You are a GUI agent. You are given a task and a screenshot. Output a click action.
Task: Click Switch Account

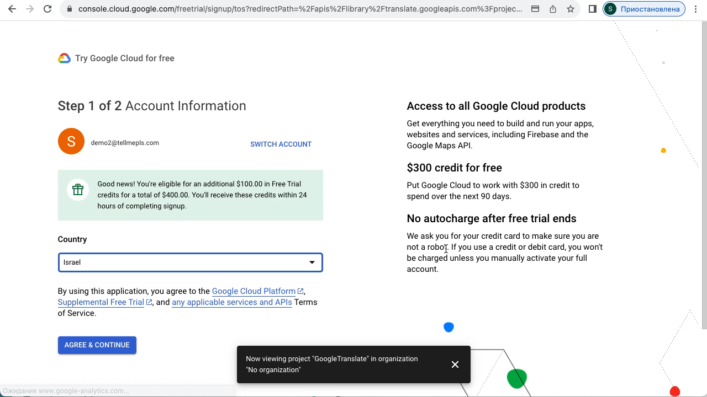[281, 144]
